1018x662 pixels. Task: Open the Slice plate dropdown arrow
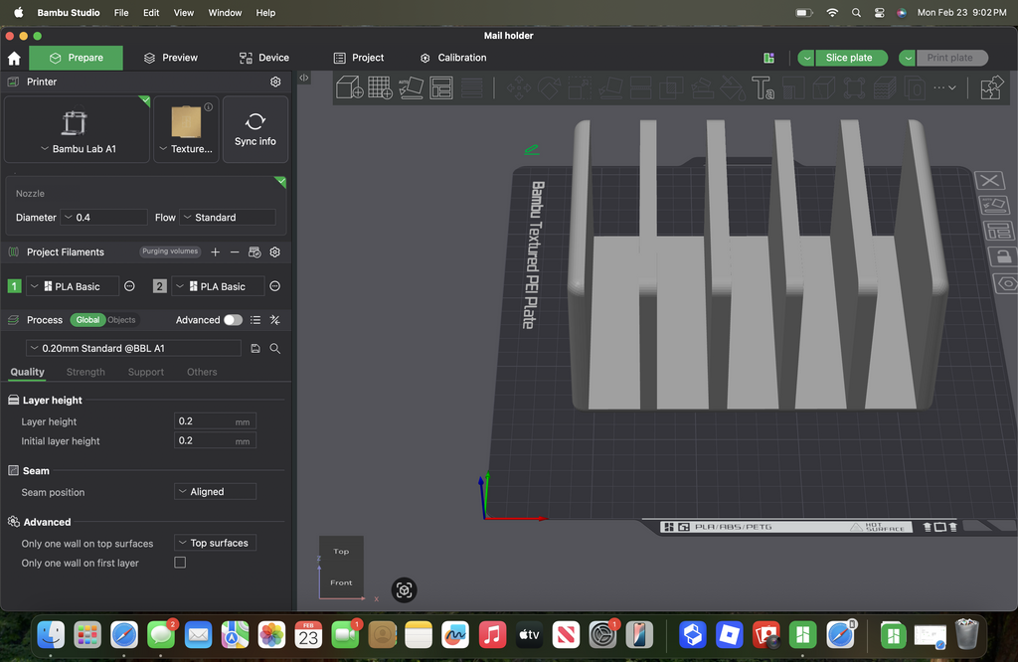806,58
